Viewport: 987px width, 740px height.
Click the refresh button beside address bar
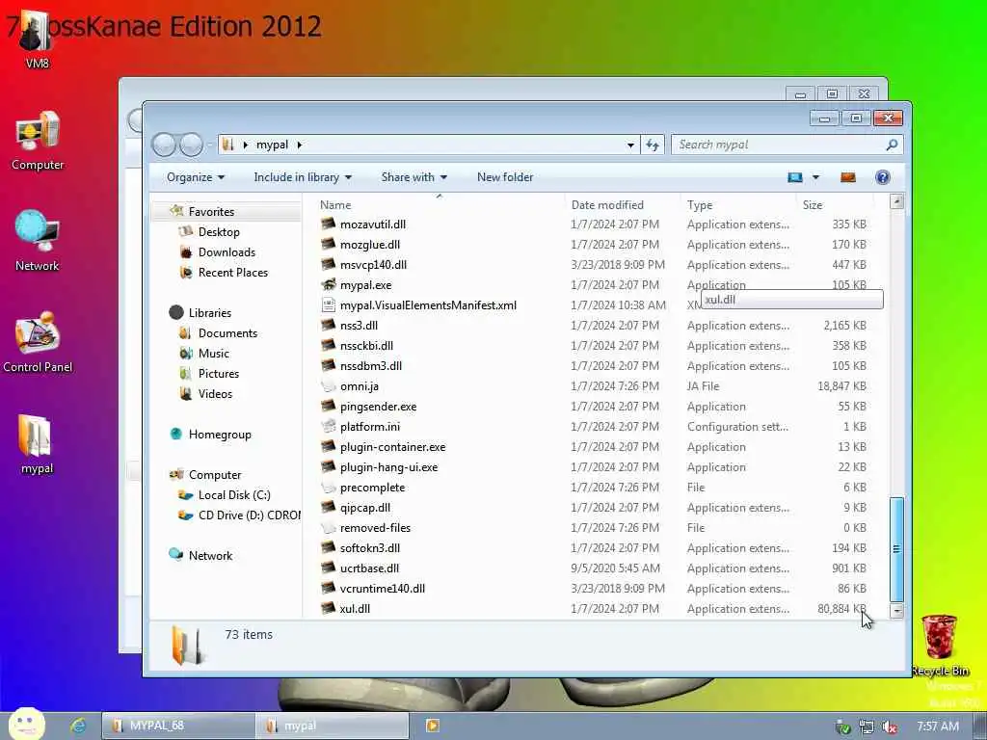pos(653,145)
